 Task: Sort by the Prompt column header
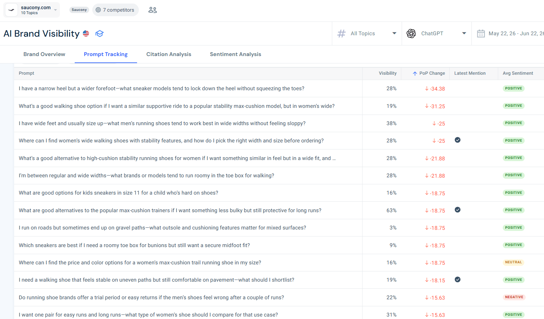point(26,73)
